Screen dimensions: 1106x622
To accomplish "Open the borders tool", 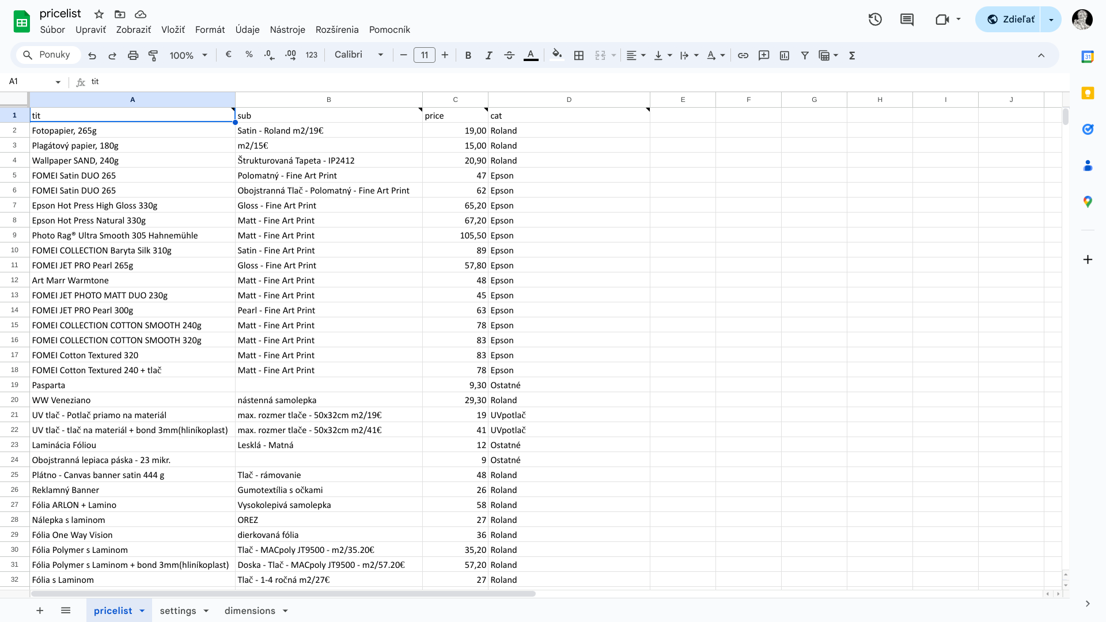I will tap(579, 55).
